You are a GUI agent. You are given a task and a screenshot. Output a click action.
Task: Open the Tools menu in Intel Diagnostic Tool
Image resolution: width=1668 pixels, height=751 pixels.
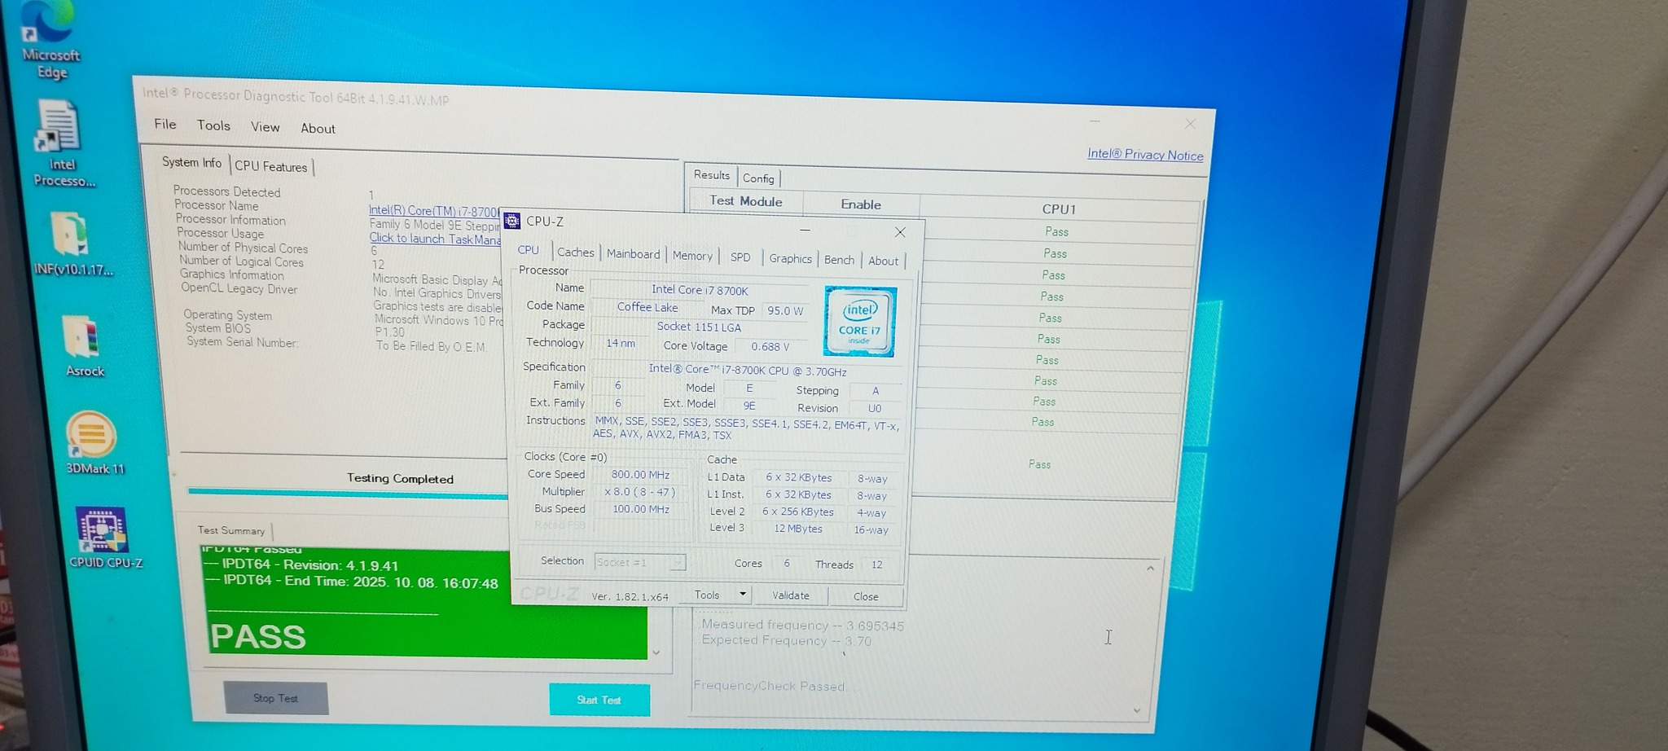[x=213, y=125]
